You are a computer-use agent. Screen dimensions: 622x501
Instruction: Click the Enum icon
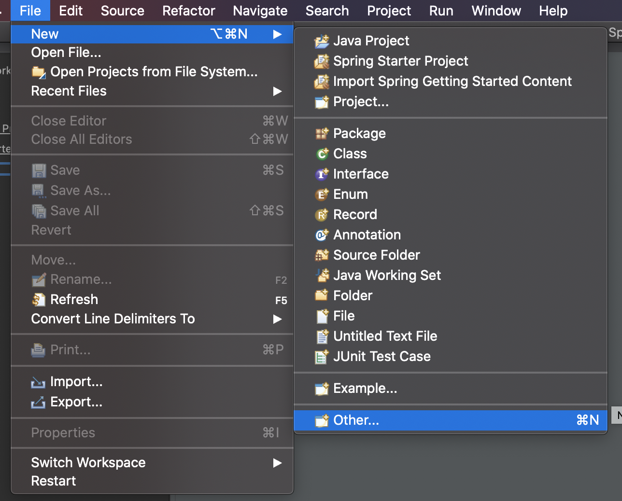coord(322,195)
